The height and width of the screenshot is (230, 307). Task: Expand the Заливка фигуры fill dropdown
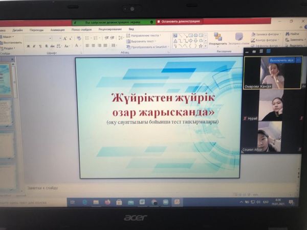click(x=266, y=34)
